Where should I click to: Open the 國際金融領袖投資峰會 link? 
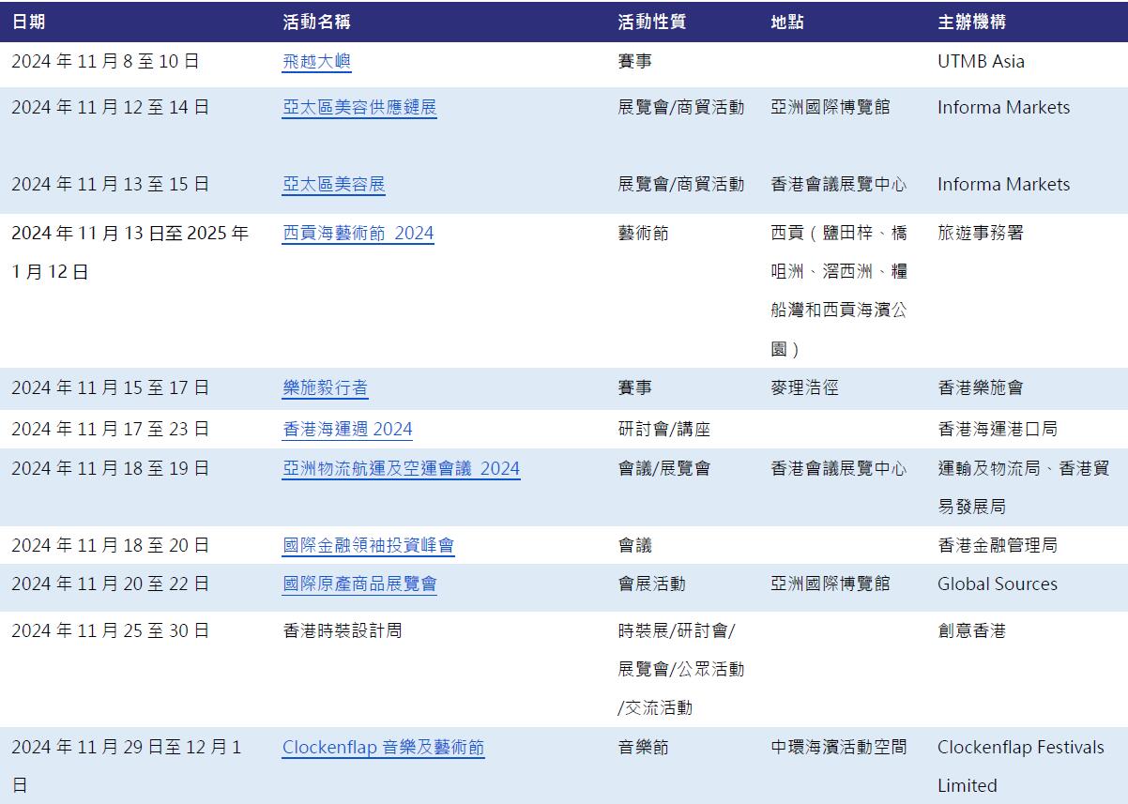[x=368, y=545]
